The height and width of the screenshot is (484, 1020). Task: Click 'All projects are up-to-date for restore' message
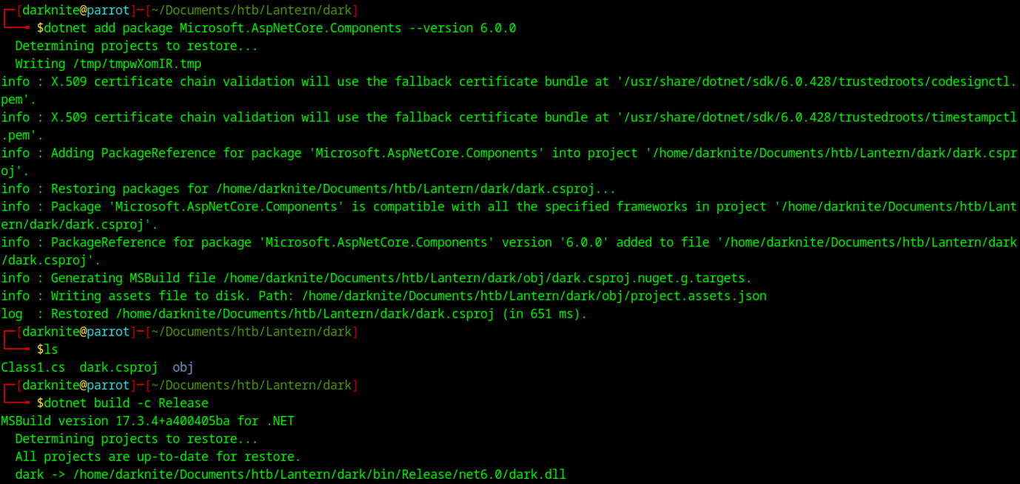158,457
